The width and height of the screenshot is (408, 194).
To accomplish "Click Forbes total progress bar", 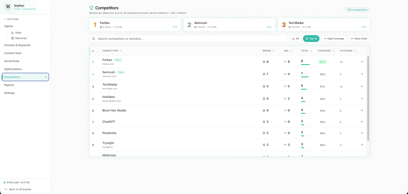I will pos(307,64).
